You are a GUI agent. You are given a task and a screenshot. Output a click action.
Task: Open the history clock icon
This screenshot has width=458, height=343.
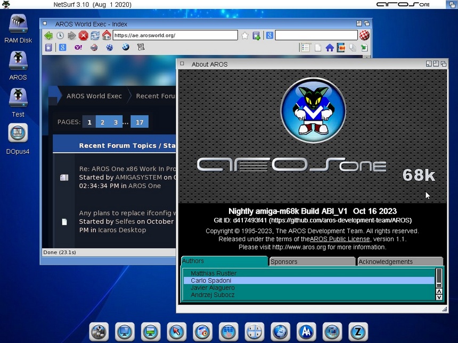coord(60,36)
